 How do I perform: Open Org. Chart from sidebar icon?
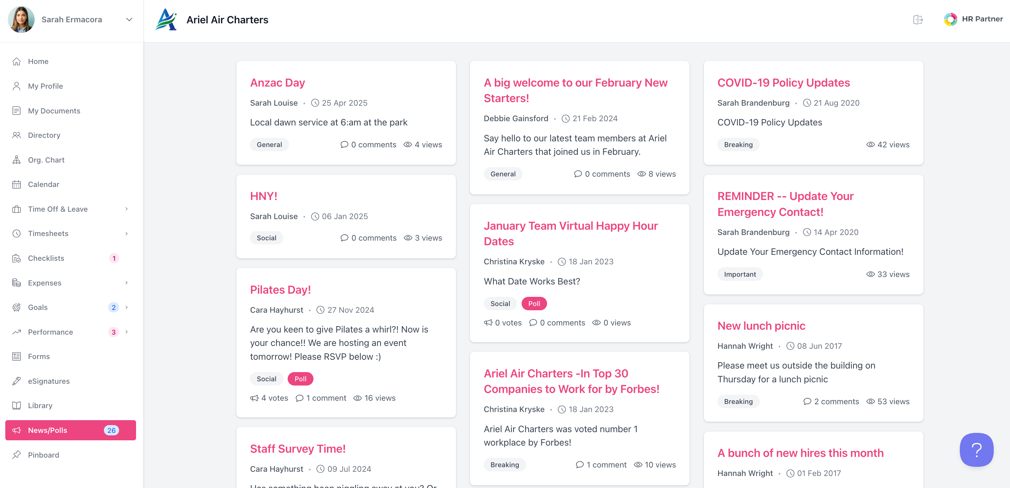[x=17, y=160]
